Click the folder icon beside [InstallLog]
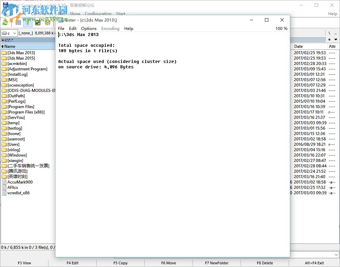 4,74
